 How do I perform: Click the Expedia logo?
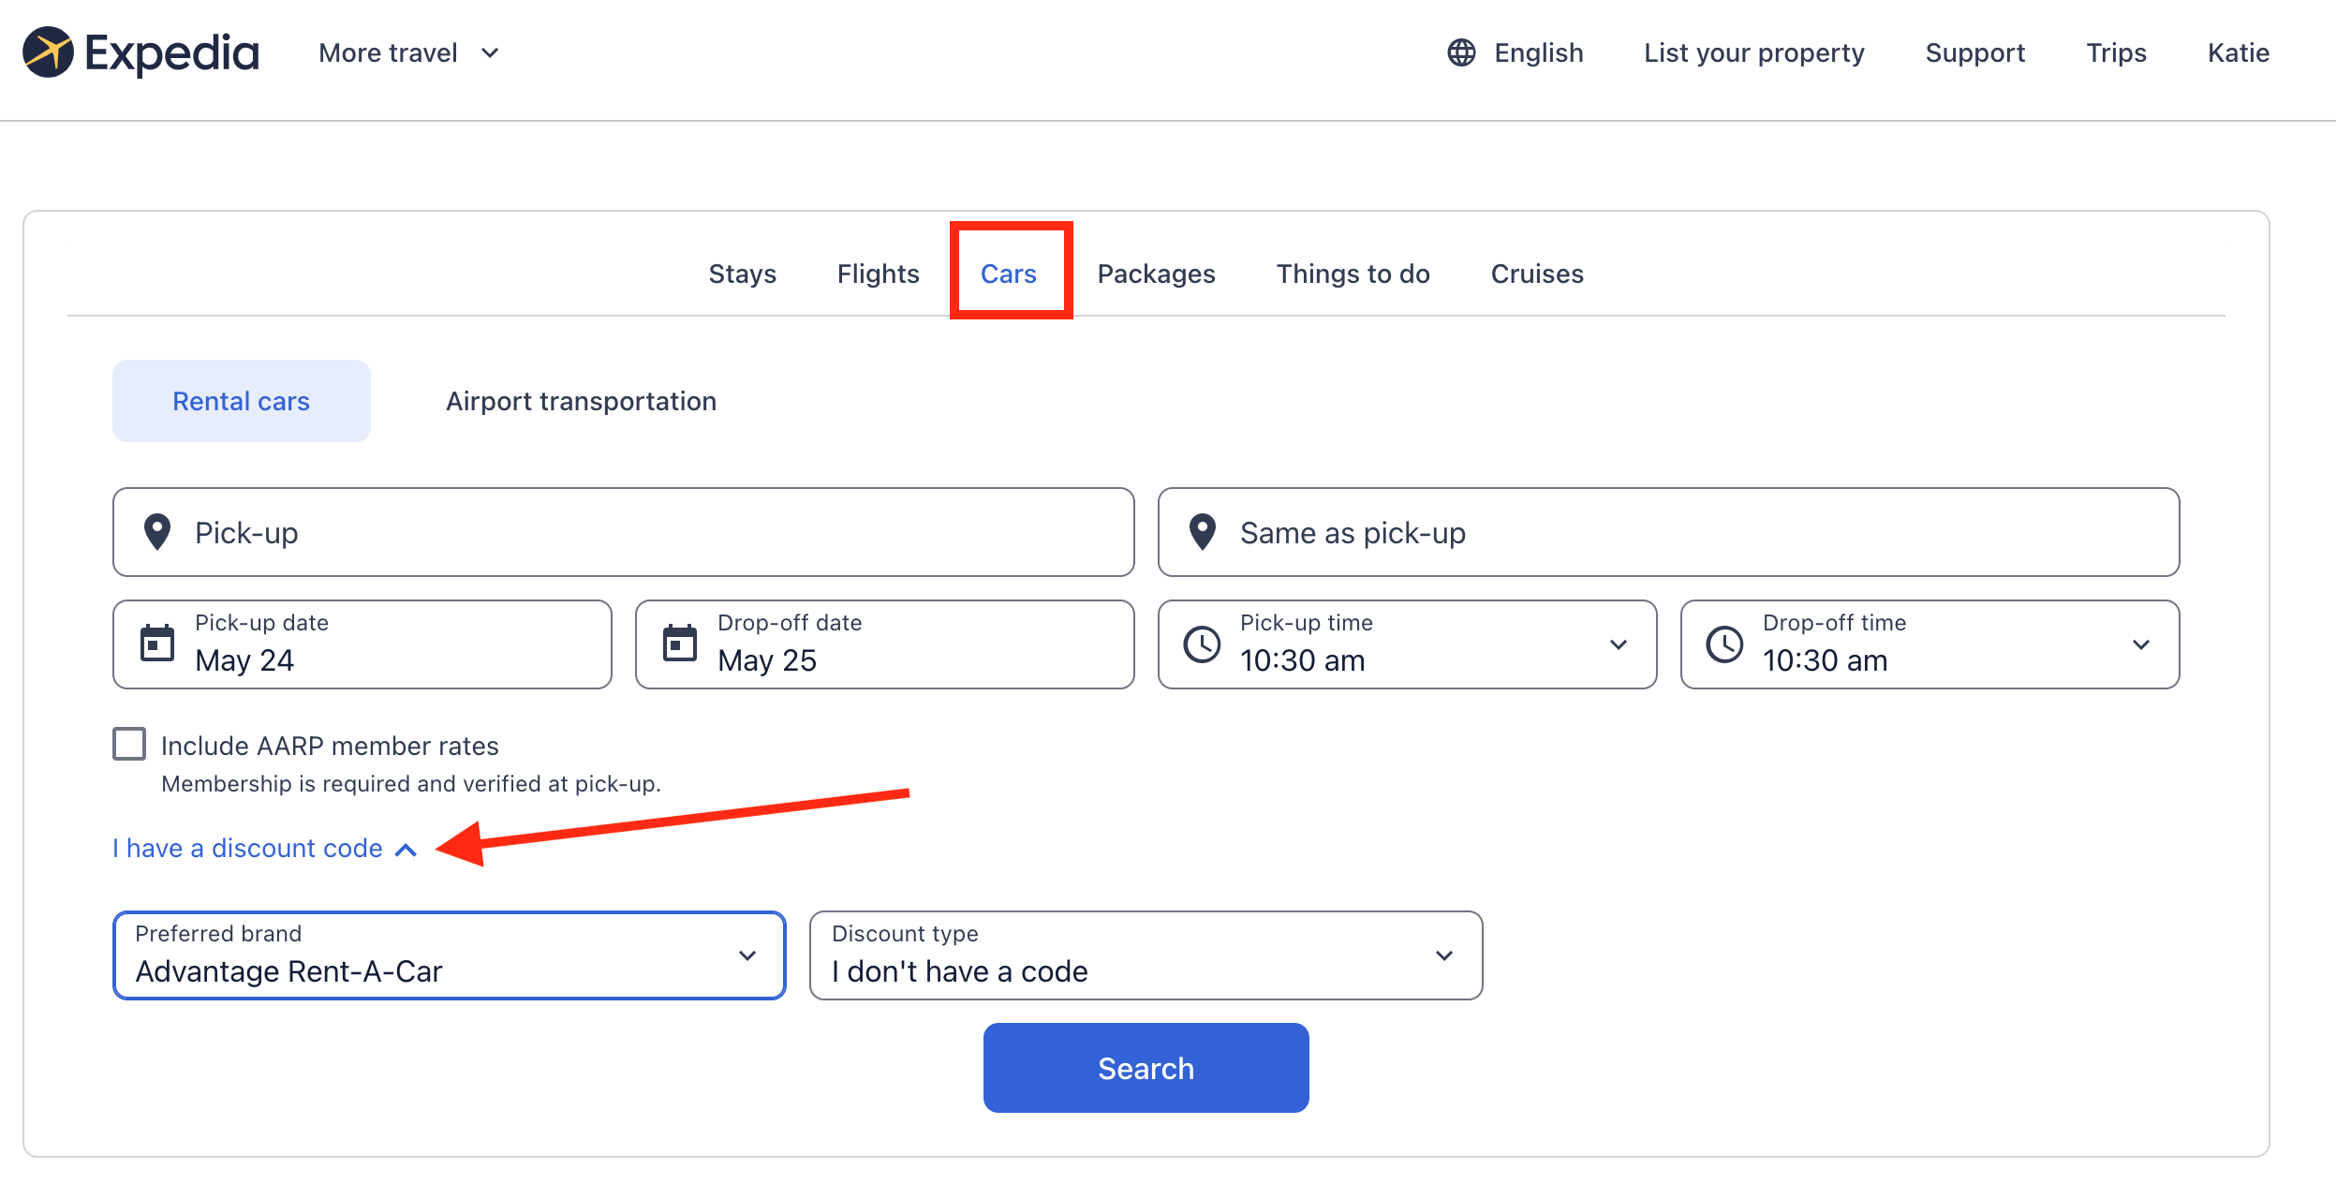point(140,52)
